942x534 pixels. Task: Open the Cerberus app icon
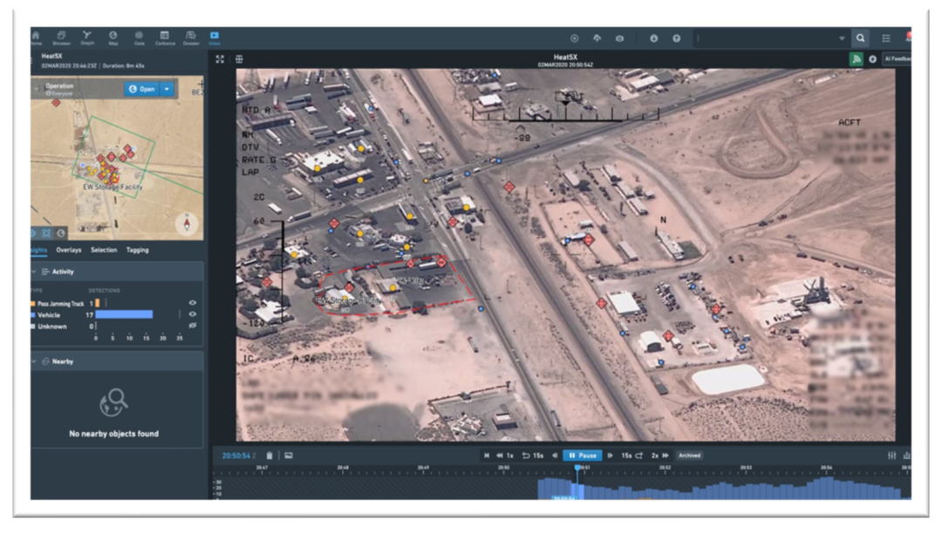(165, 37)
